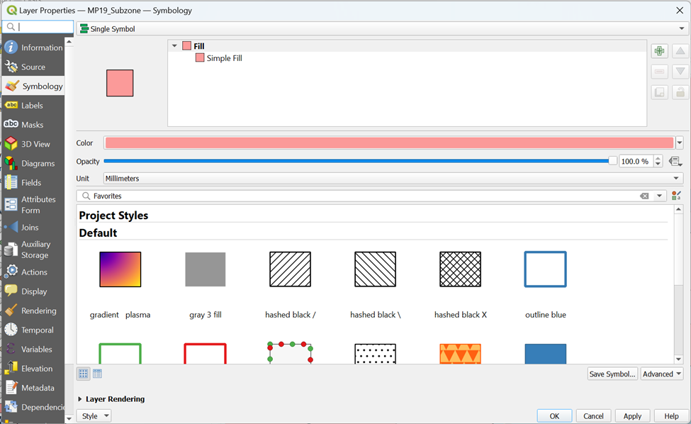Switch symbol list to icon view
Screen dimensions: 691x424
pos(84,374)
